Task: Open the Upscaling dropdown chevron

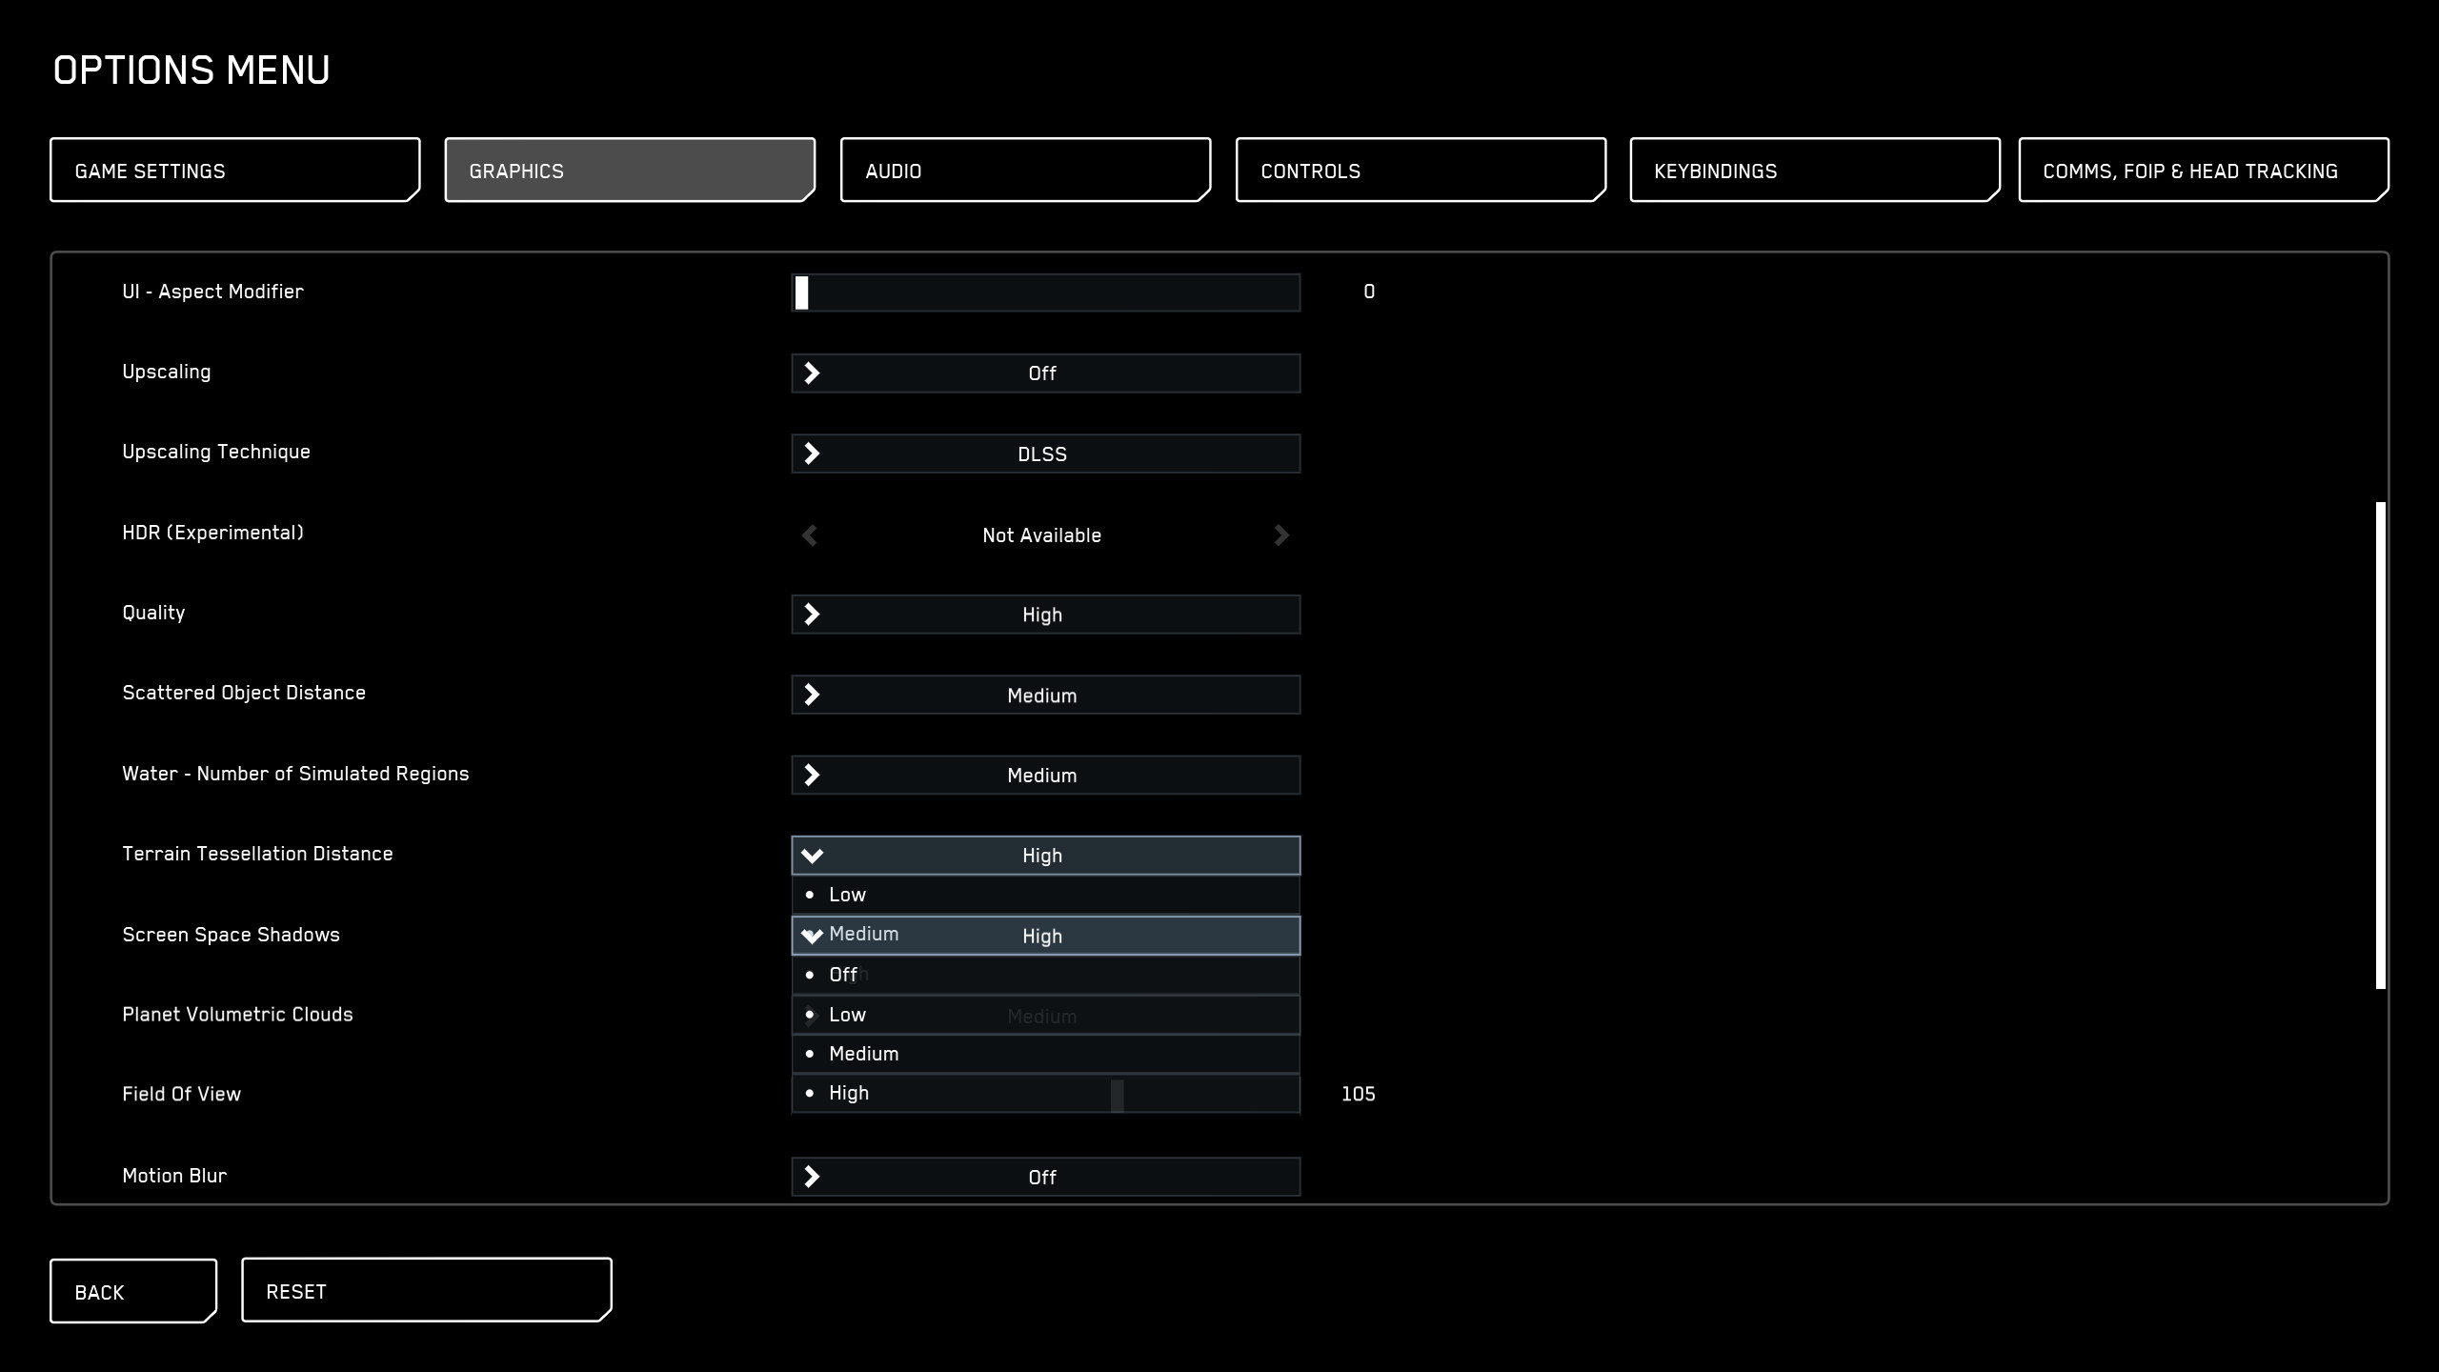Action: 814,373
